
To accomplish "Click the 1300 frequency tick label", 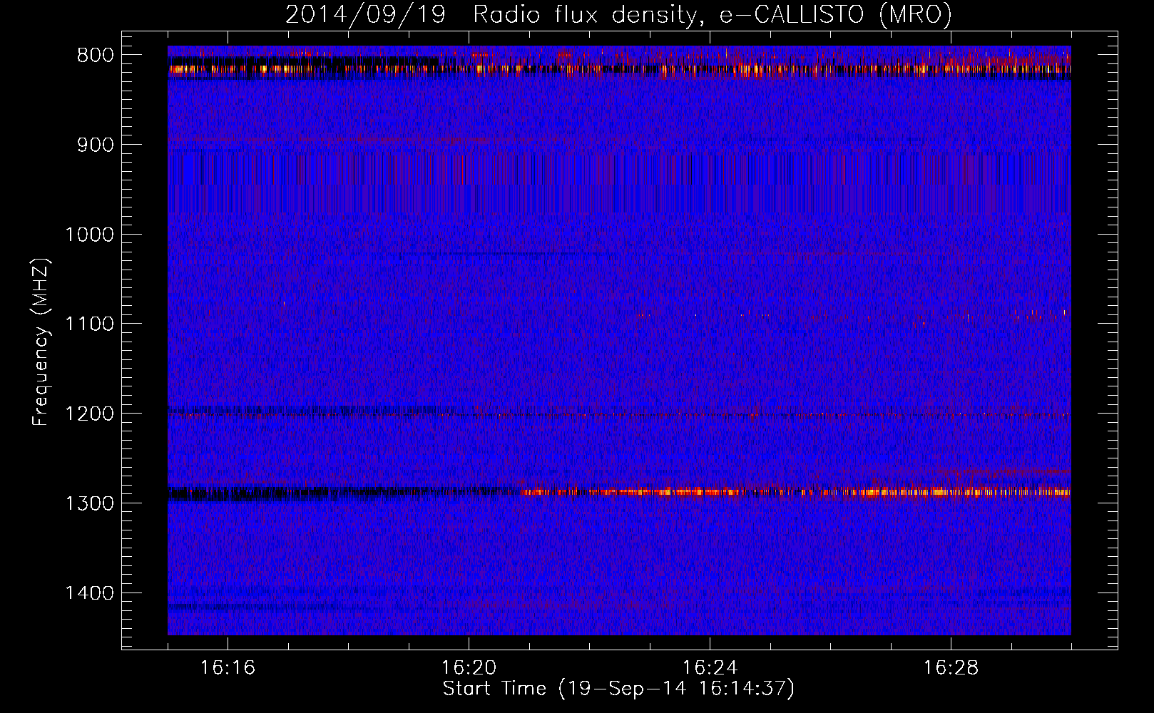I will (89, 503).
